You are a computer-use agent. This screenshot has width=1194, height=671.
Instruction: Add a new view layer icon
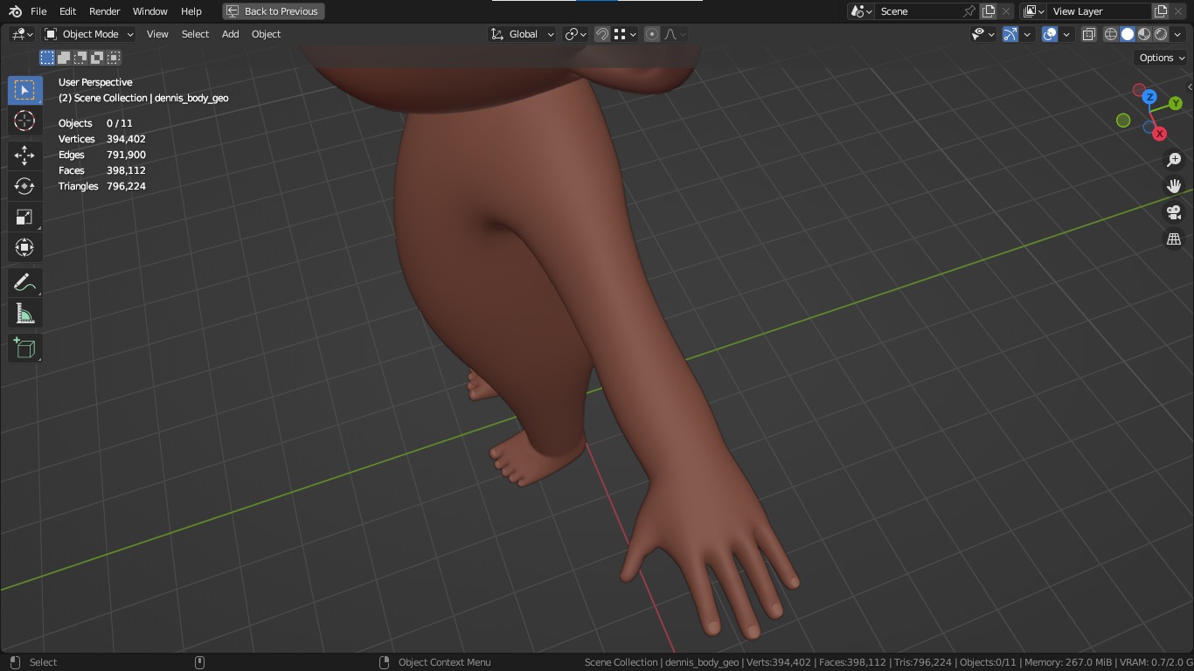[1161, 11]
